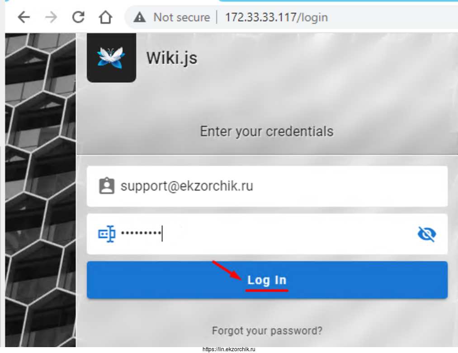Reload the current page
Screen dimensions: 458x353
[x=78, y=17]
